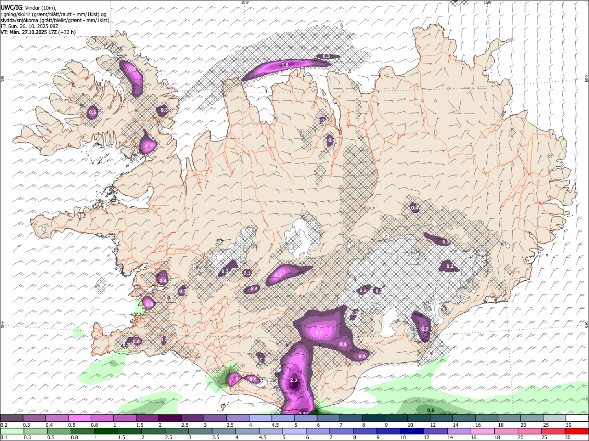Viewport: 589px width, 441px height.
Task: Select the pure red rain swatch above 30
Action: point(577,431)
